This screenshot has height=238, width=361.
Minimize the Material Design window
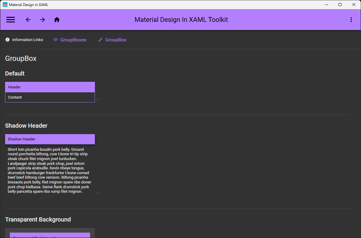[x=326, y=4]
